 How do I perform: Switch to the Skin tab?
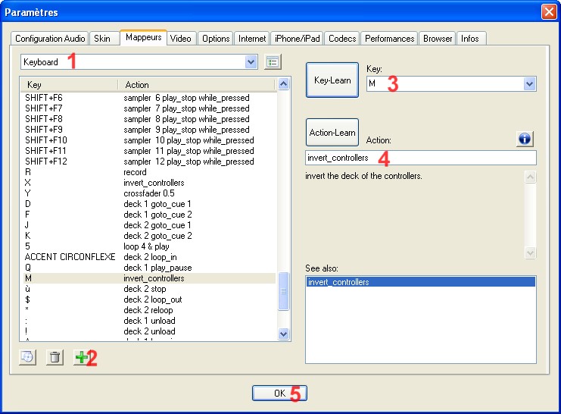coord(101,39)
